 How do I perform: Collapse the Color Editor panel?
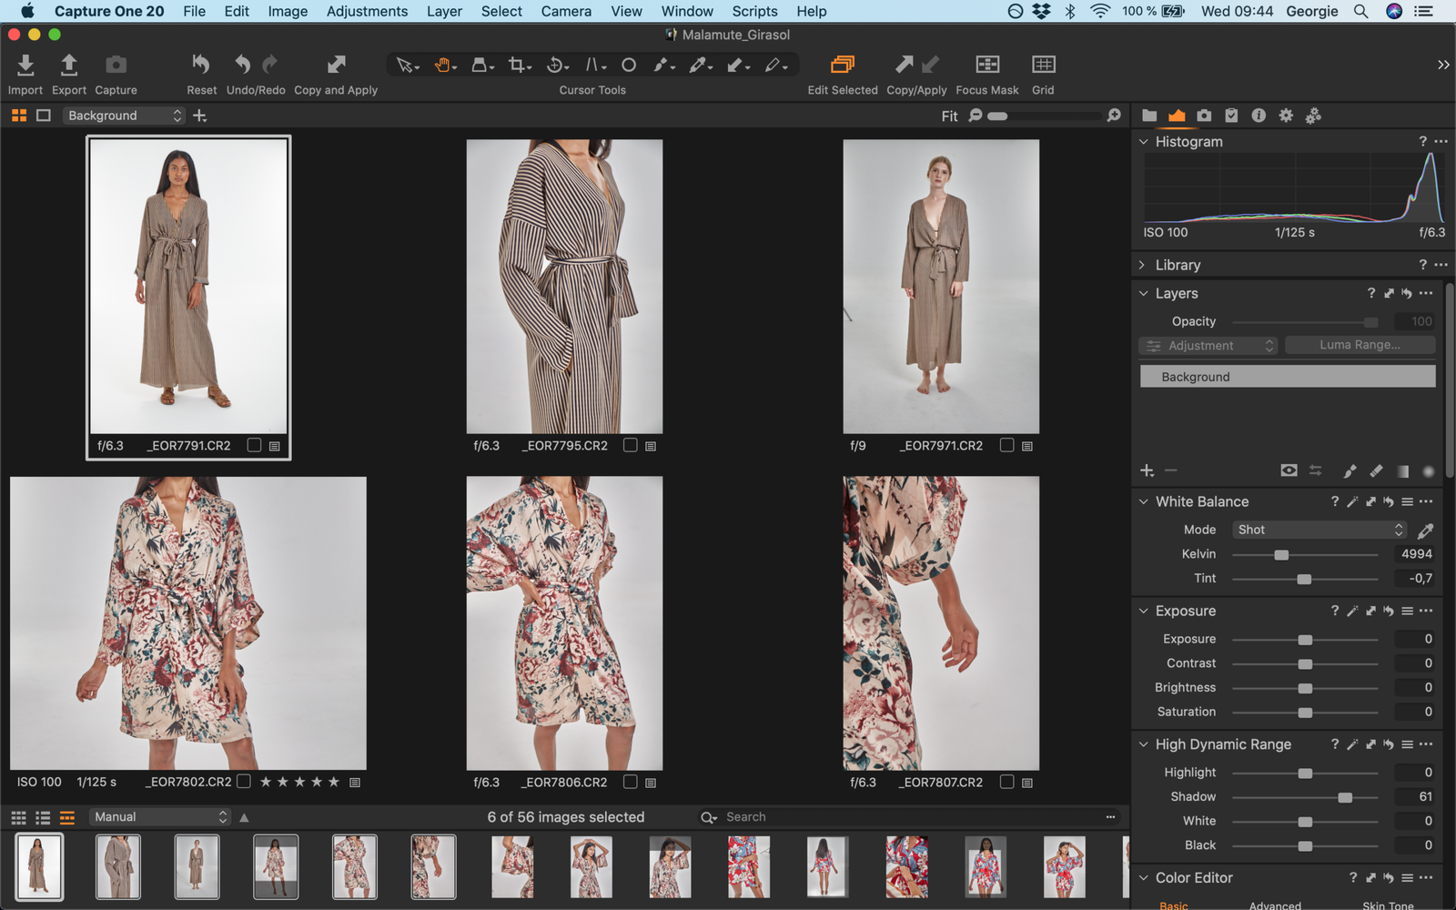[x=1144, y=878]
